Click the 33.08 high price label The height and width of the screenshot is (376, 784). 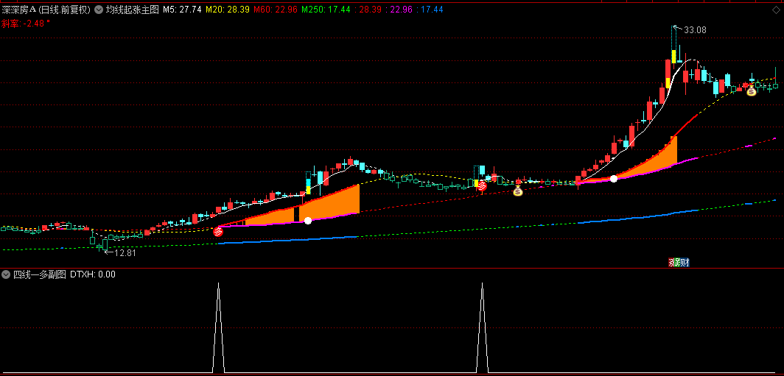pos(695,30)
